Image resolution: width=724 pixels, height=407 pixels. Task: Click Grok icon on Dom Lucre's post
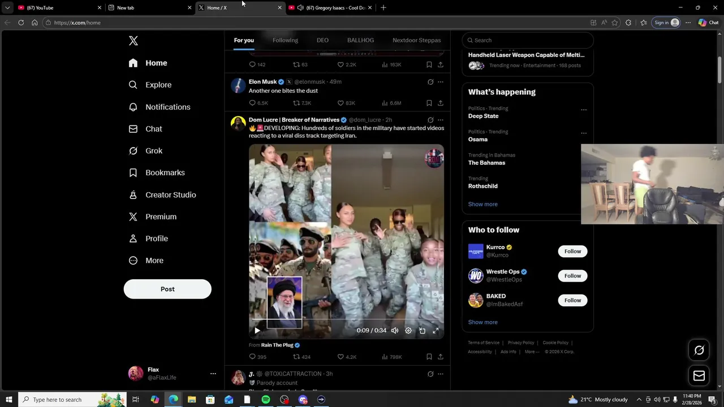tap(430, 120)
